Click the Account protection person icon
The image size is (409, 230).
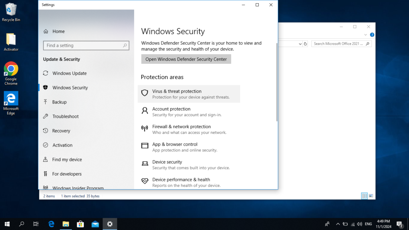[x=145, y=111]
